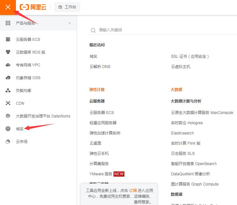Open 实时数仓 Hologres link
The width and height of the screenshot is (237, 205).
tap(187, 123)
